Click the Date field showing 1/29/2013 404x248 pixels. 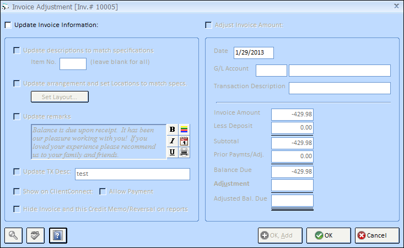(x=254, y=53)
